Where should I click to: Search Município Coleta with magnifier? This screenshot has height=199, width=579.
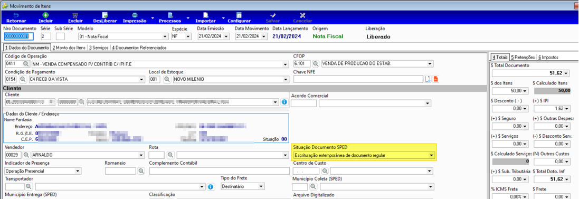313,187
